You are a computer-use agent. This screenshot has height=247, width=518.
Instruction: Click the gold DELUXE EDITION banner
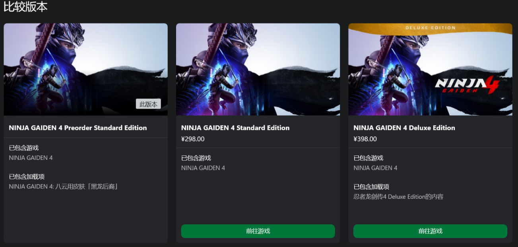(430, 28)
